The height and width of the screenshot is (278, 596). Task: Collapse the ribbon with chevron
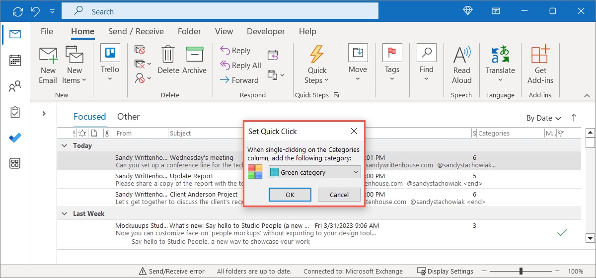pos(587,95)
